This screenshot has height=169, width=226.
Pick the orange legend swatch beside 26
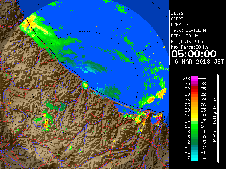click(x=194, y=99)
